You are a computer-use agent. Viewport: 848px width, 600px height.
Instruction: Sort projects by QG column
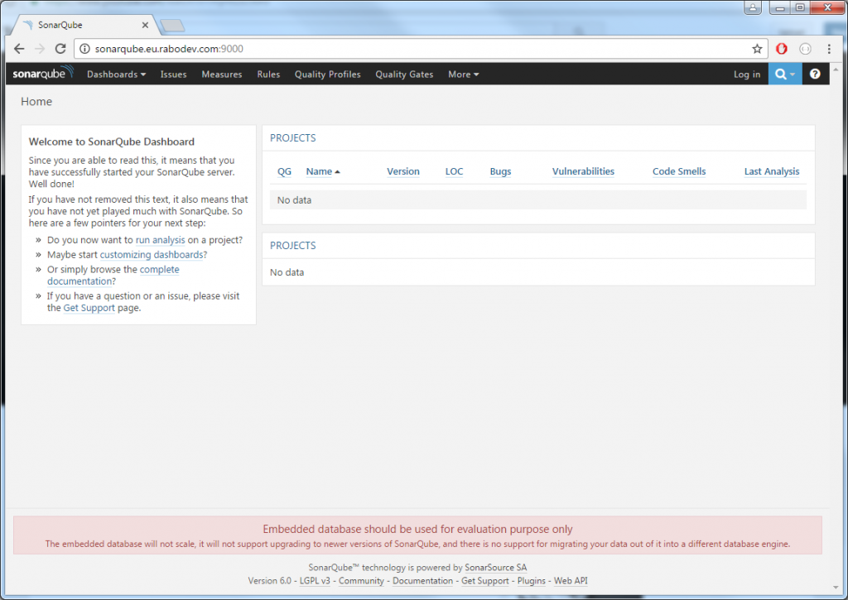click(284, 171)
